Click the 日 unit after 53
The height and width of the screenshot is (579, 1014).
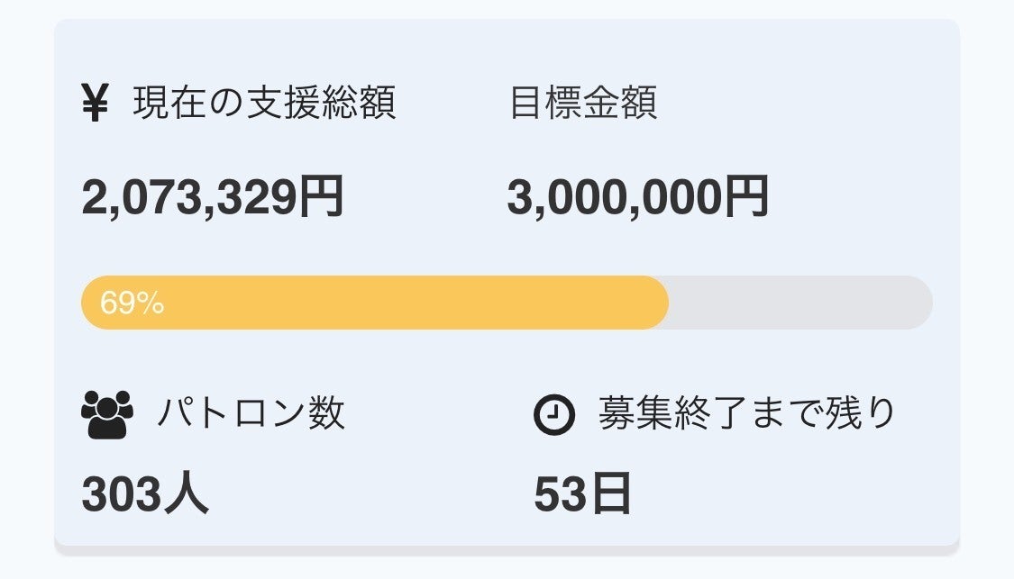pyautogui.click(x=609, y=495)
